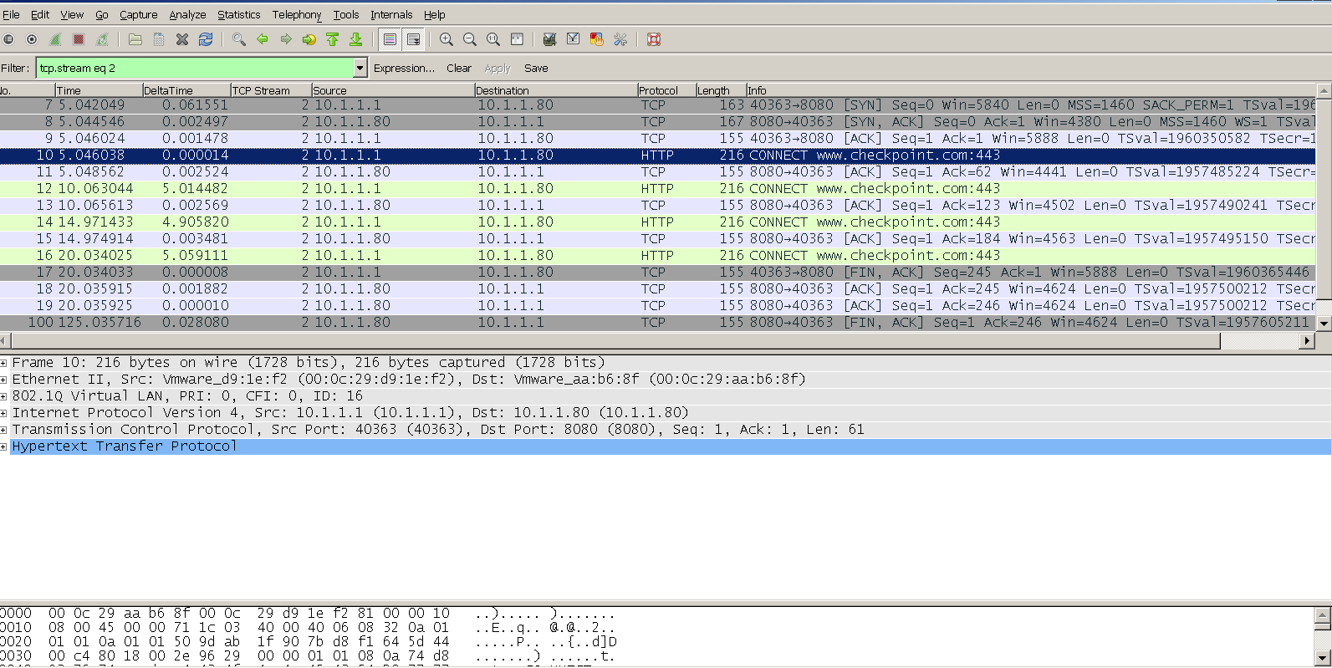Open the capture interfaces list icon

pyautogui.click(x=8, y=39)
